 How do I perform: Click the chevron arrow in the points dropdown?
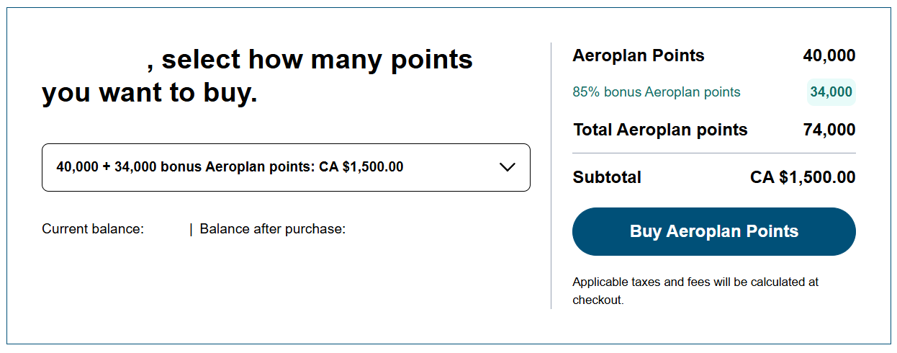pyautogui.click(x=507, y=167)
